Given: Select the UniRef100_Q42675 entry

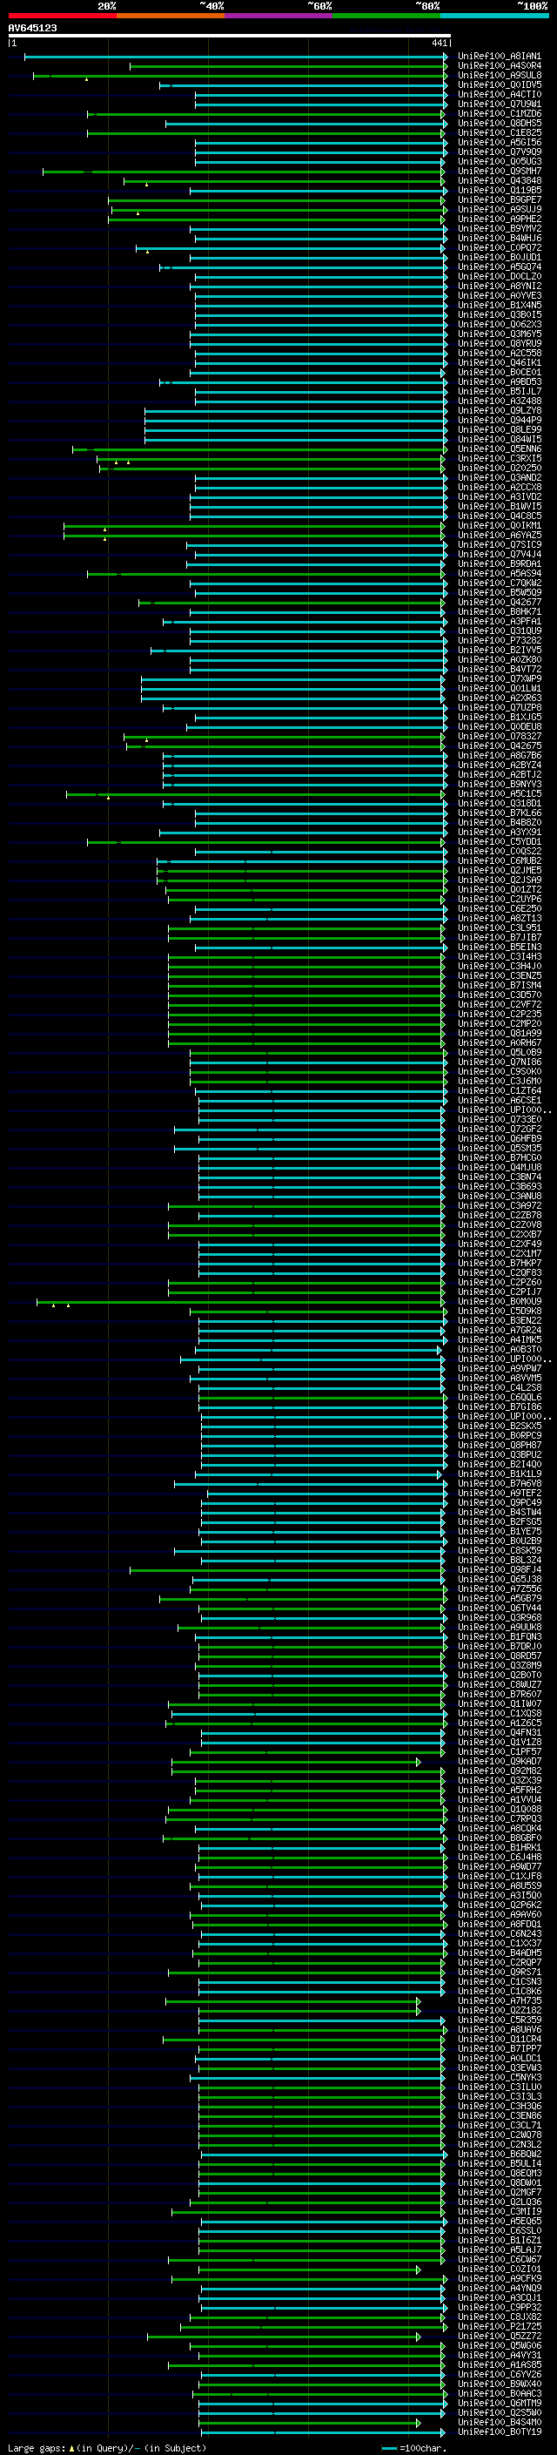Looking at the screenshot, I should pyautogui.click(x=499, y=746).
